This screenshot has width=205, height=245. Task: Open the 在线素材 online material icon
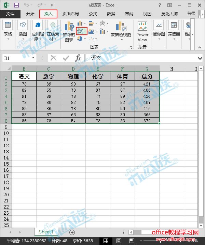click(53, 30)
